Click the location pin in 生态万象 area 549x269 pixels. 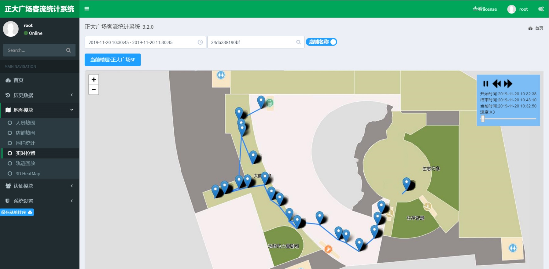[x=407, y=184]
